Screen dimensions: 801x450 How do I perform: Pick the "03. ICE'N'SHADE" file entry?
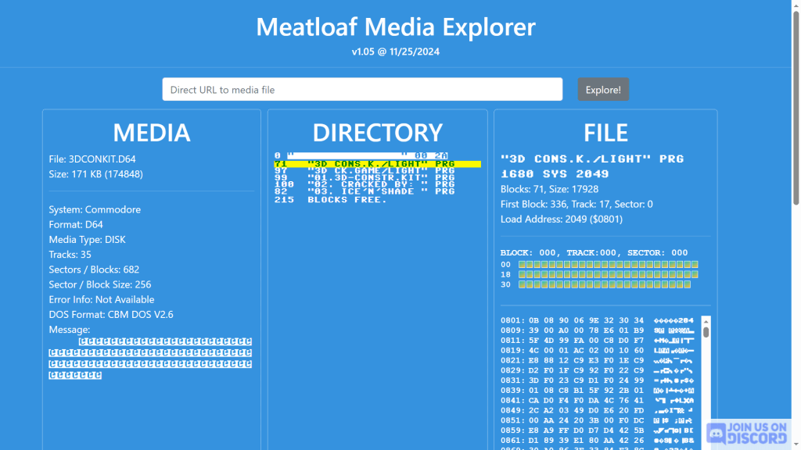tap(365, 192)
